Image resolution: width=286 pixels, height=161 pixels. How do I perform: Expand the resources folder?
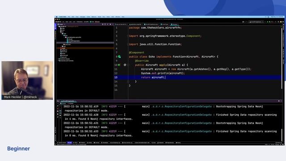pos(63,45)
